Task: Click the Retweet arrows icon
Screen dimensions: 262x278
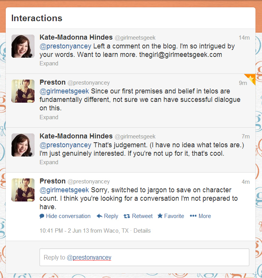Action: tap(127, 216)
